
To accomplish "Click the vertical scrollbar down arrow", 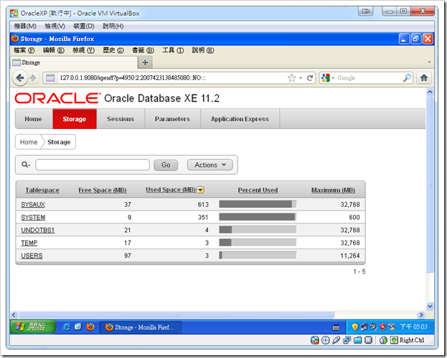I will (430, 306).
